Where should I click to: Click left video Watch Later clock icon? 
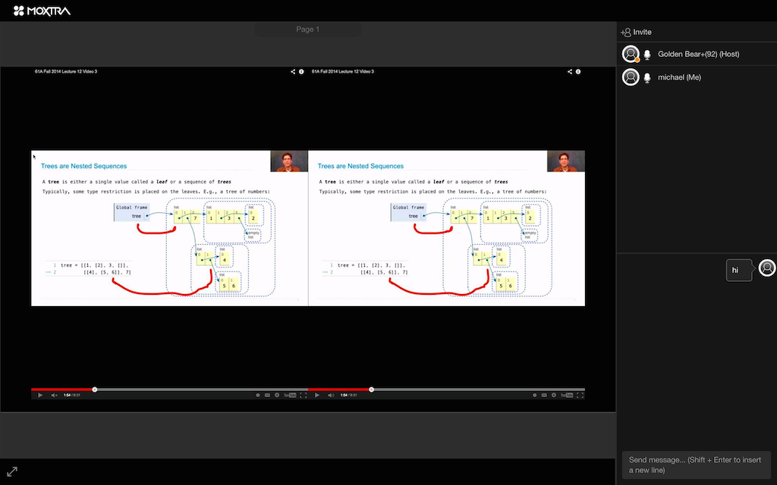coord(258,395)
